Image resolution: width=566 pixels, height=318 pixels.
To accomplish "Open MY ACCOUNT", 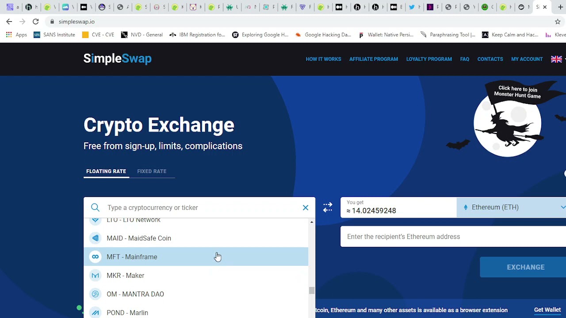I will click(x=527, y=59).
